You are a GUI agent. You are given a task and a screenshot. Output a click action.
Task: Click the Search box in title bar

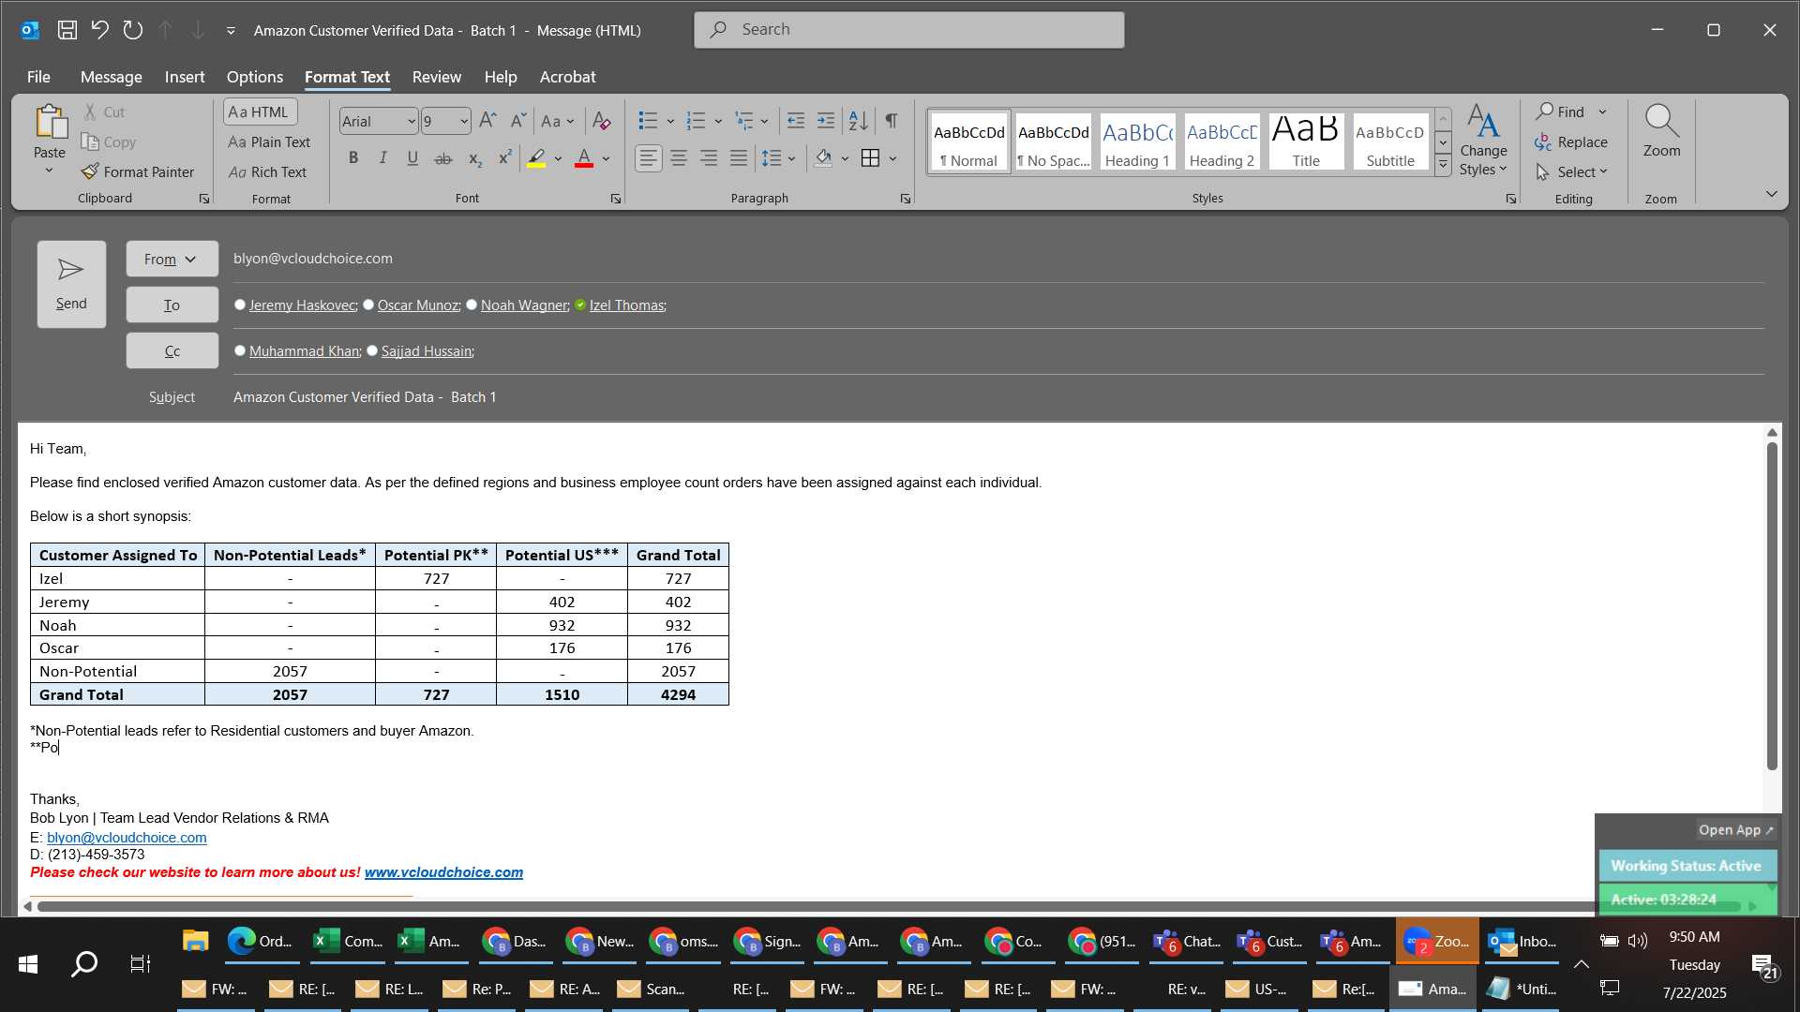[908, 30]
